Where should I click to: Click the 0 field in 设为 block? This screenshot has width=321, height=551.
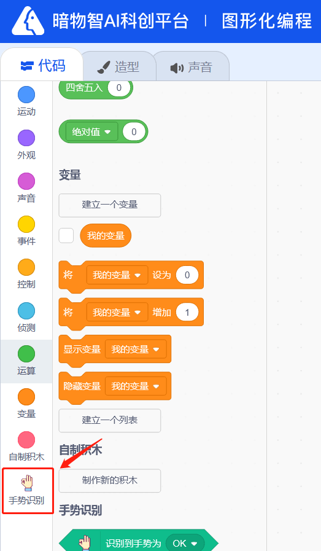[187, 275]
